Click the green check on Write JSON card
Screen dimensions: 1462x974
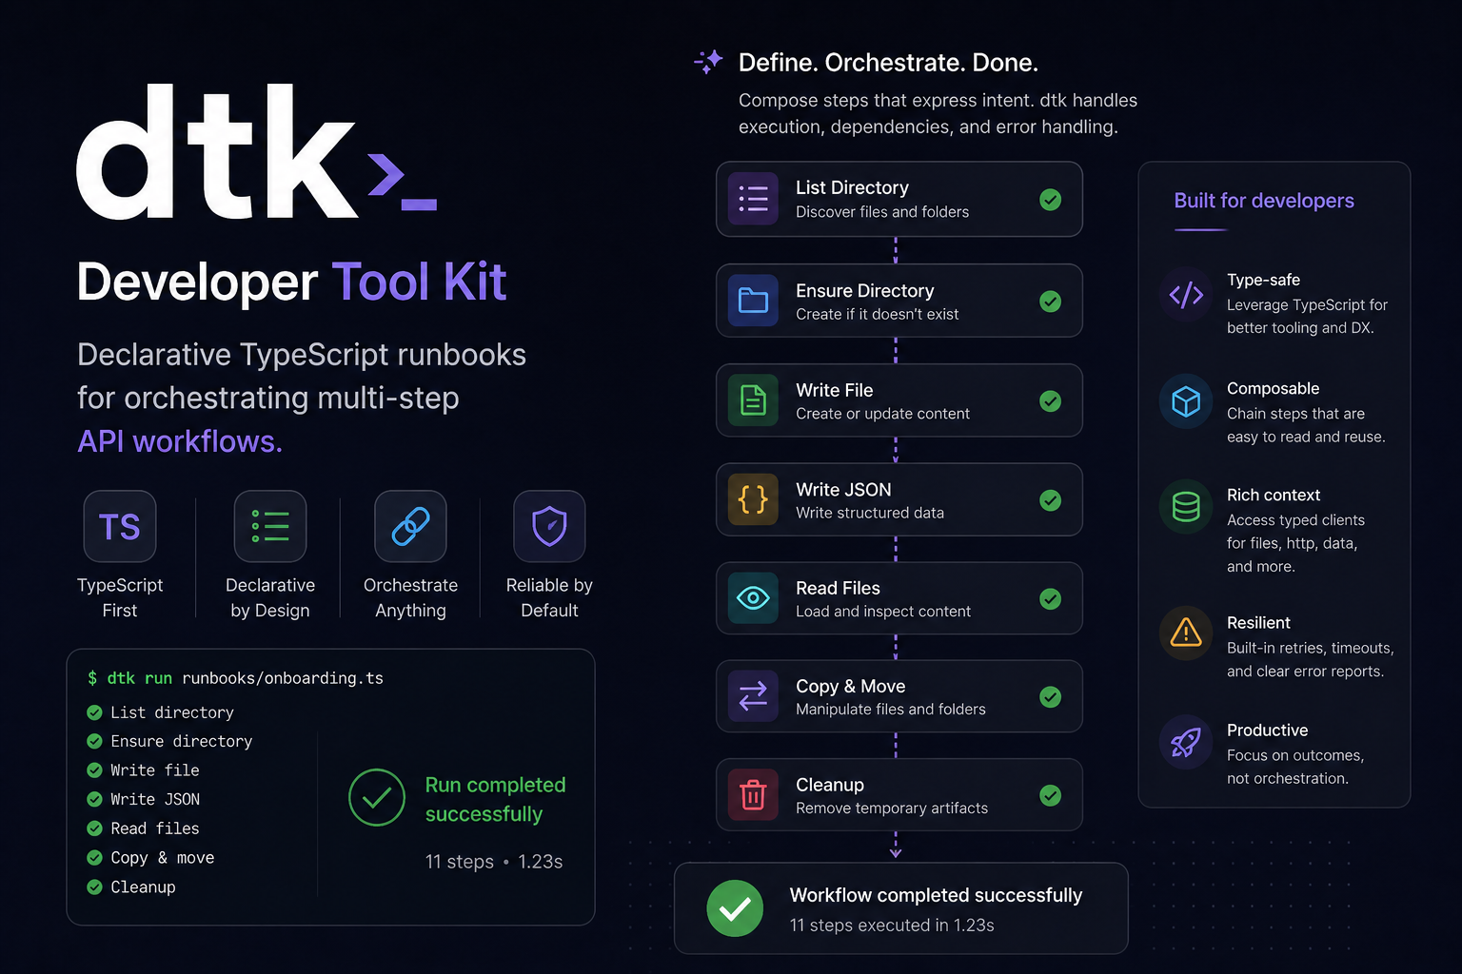pos(1051,500)
